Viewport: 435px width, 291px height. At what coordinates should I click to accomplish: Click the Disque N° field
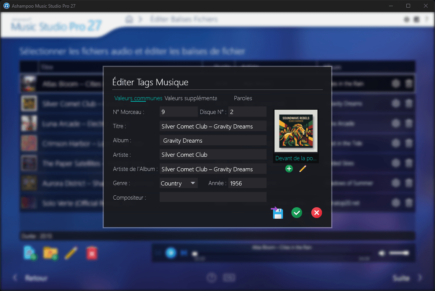247,112
